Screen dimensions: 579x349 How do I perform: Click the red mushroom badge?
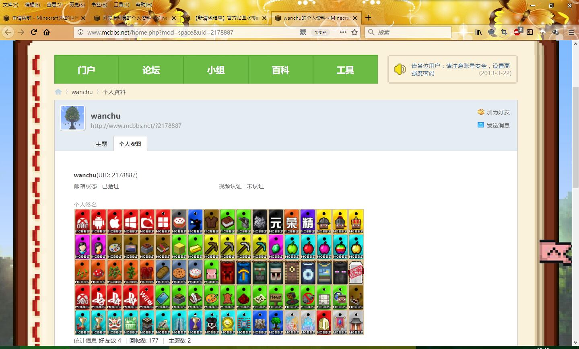coord(99,272)
